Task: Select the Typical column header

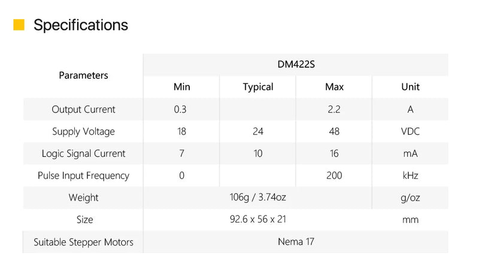Action: [x=258, y=87]
